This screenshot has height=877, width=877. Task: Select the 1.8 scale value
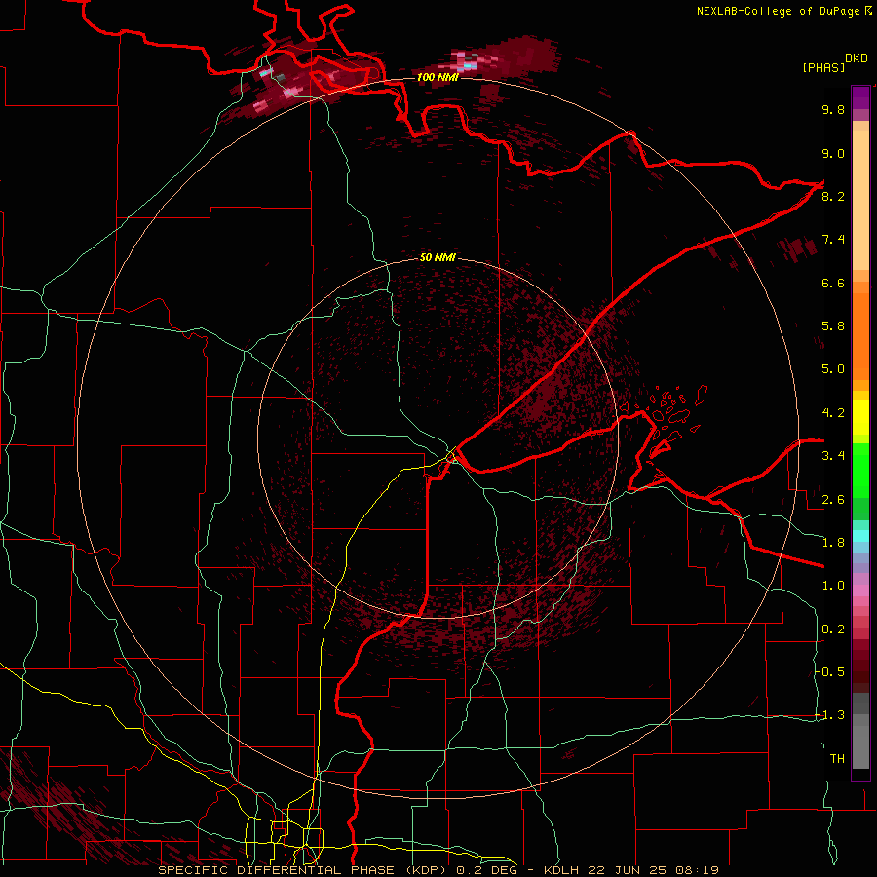coord(833,543)
